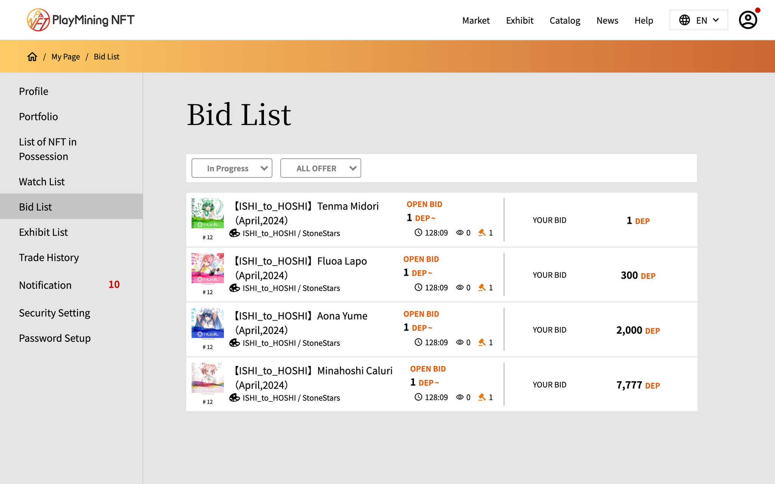
Task: Click the PlayMining NFT logo
Action: click(81, 20)
